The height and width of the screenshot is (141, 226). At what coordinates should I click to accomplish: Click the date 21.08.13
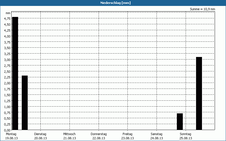coord(69,138)
